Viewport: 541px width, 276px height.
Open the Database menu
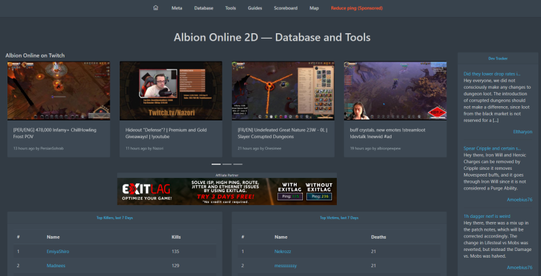[204, 8]
